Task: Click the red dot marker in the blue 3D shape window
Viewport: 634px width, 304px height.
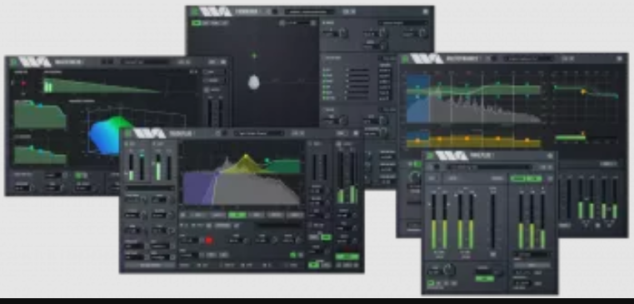Action: [23, 83]
